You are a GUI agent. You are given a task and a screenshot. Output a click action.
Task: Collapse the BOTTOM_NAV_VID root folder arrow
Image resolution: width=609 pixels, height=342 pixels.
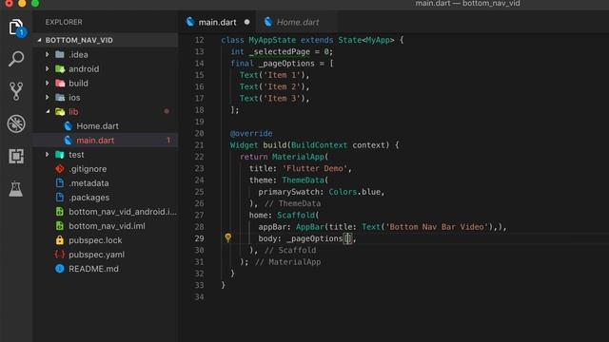pyautogui.click(x=39, y=40)
